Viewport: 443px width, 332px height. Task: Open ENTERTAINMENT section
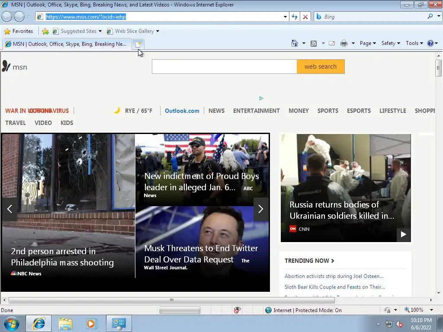(256, 111)
